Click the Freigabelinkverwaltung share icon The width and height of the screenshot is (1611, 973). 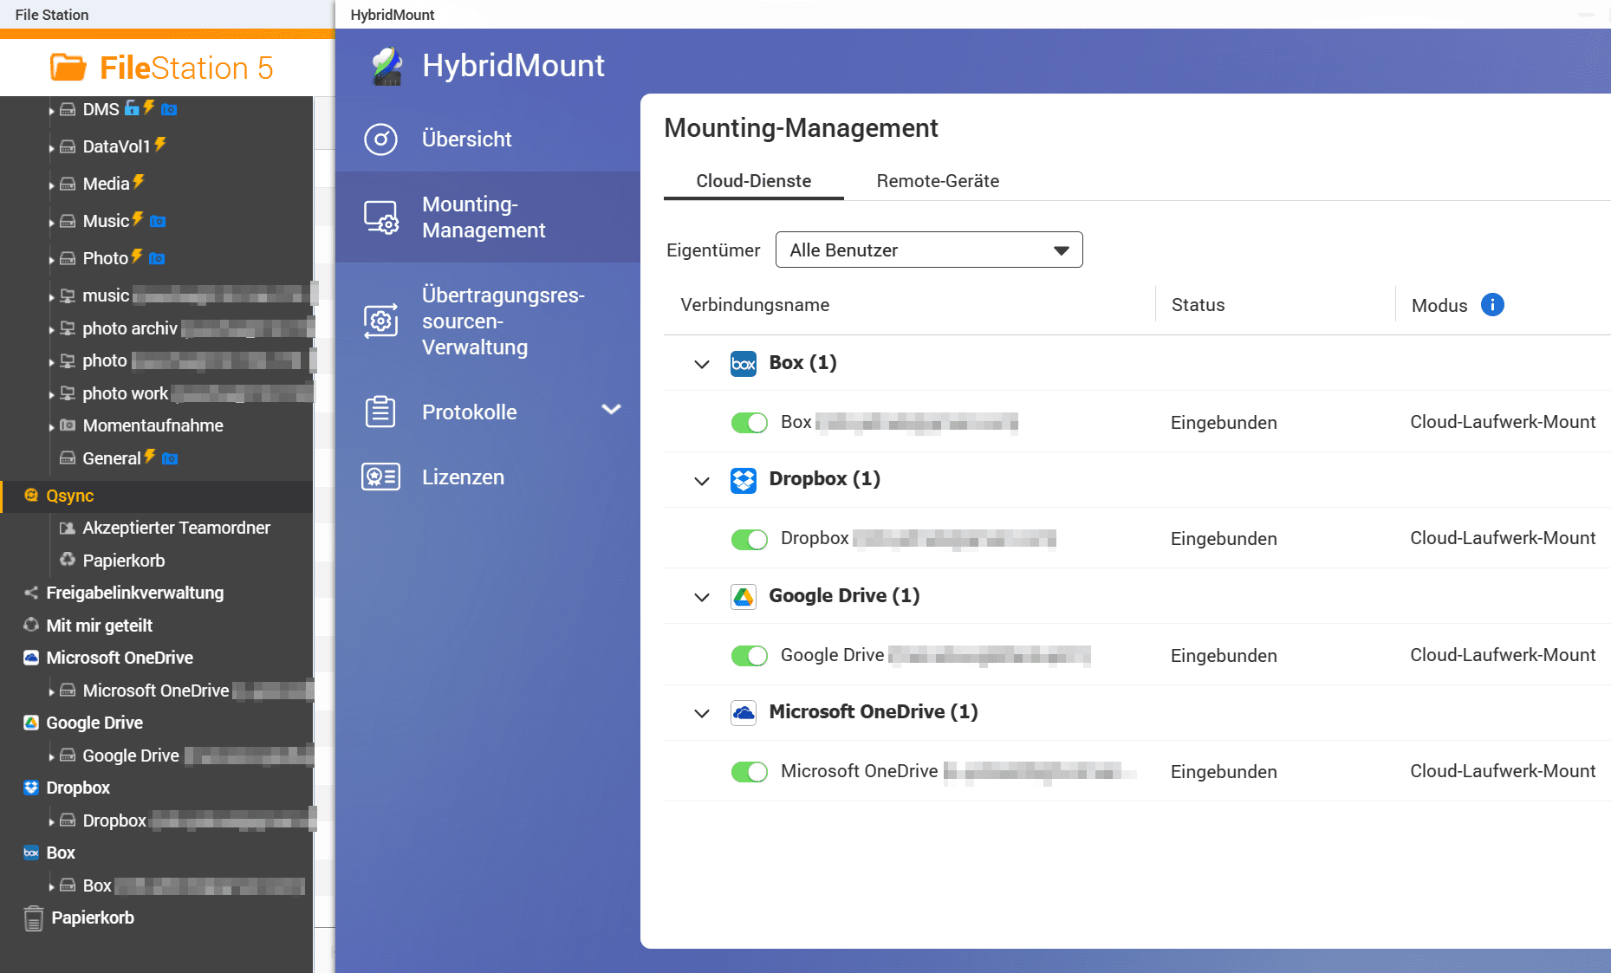31,593
